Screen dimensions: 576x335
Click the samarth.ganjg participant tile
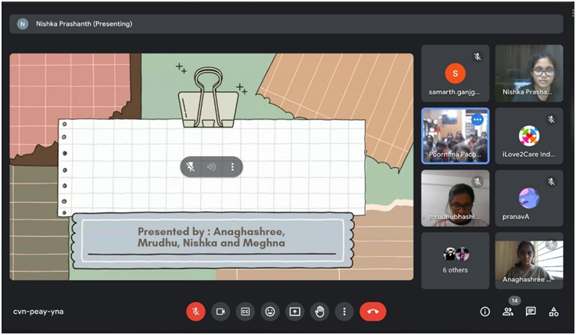456,73
